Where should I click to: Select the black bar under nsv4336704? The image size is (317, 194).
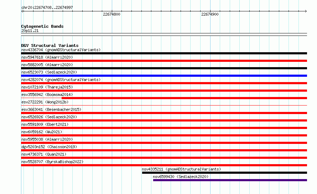coord(164,53)
